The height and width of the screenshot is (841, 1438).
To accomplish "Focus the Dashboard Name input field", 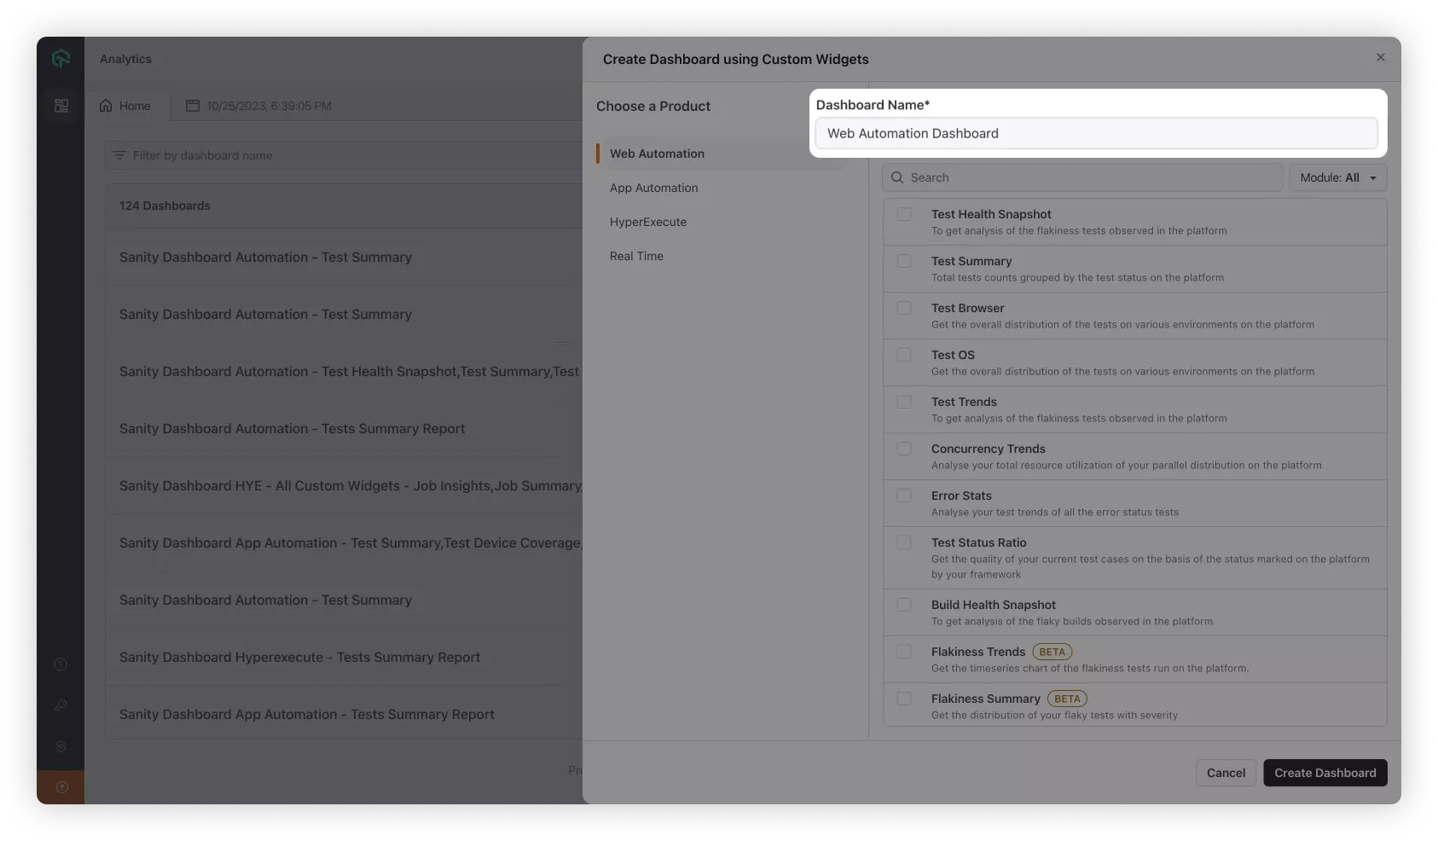I will click(1096, 134).
